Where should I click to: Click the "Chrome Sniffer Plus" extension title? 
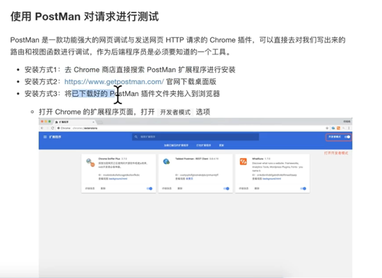point(110,159)
